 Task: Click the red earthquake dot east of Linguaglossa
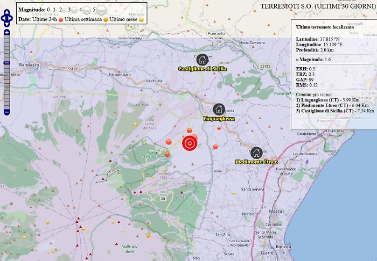[x=219, y=128]
